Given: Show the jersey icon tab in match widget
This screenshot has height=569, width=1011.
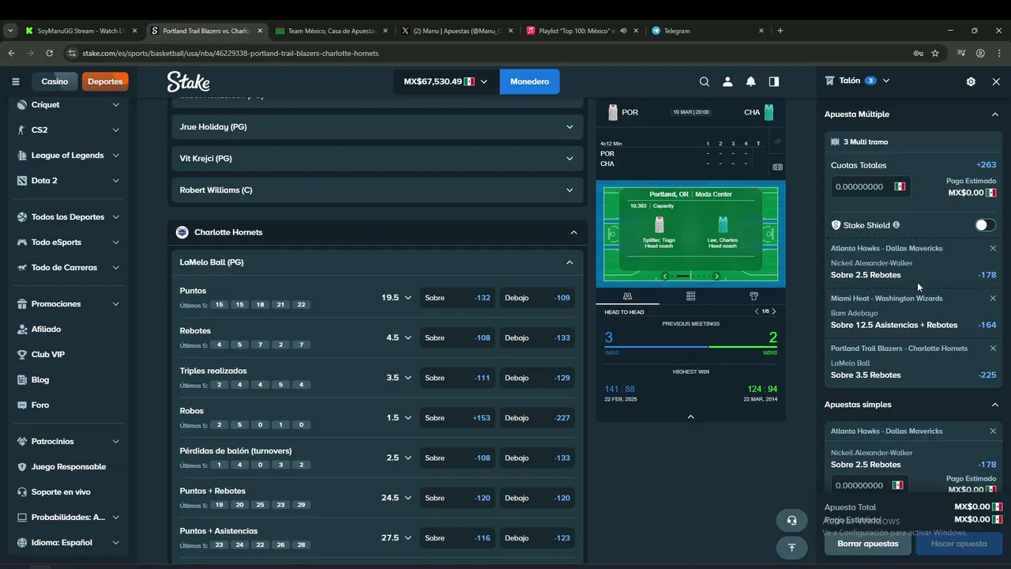Looking at the screenshot, I should [754, 296].
